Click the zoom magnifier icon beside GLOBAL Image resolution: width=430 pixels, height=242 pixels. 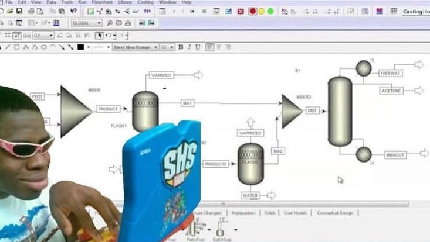110,23
